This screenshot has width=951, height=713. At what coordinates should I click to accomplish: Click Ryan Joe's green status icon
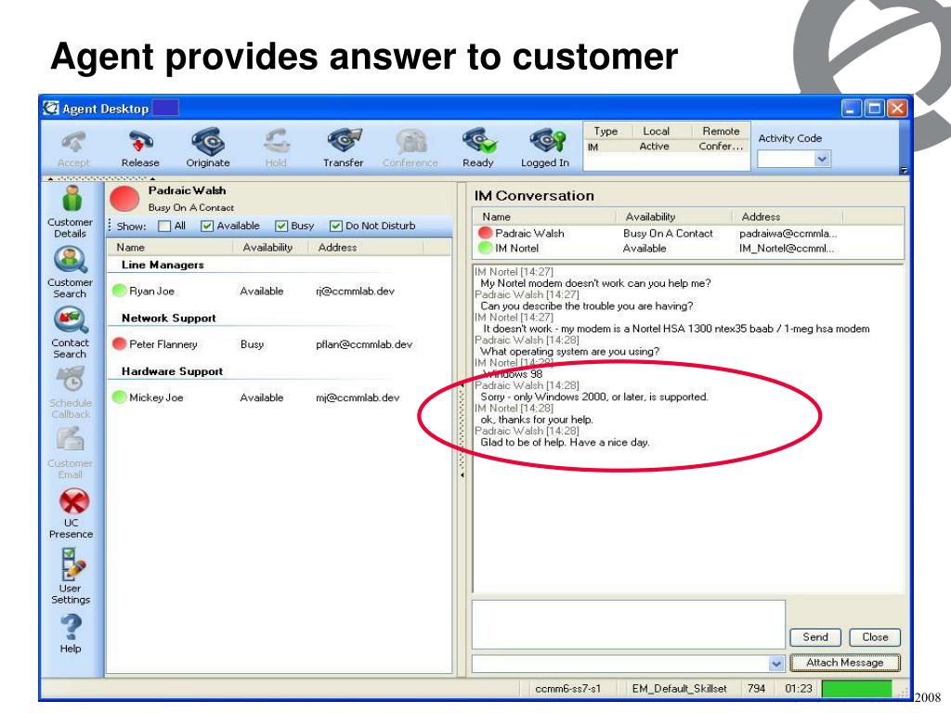click(120, 291)
